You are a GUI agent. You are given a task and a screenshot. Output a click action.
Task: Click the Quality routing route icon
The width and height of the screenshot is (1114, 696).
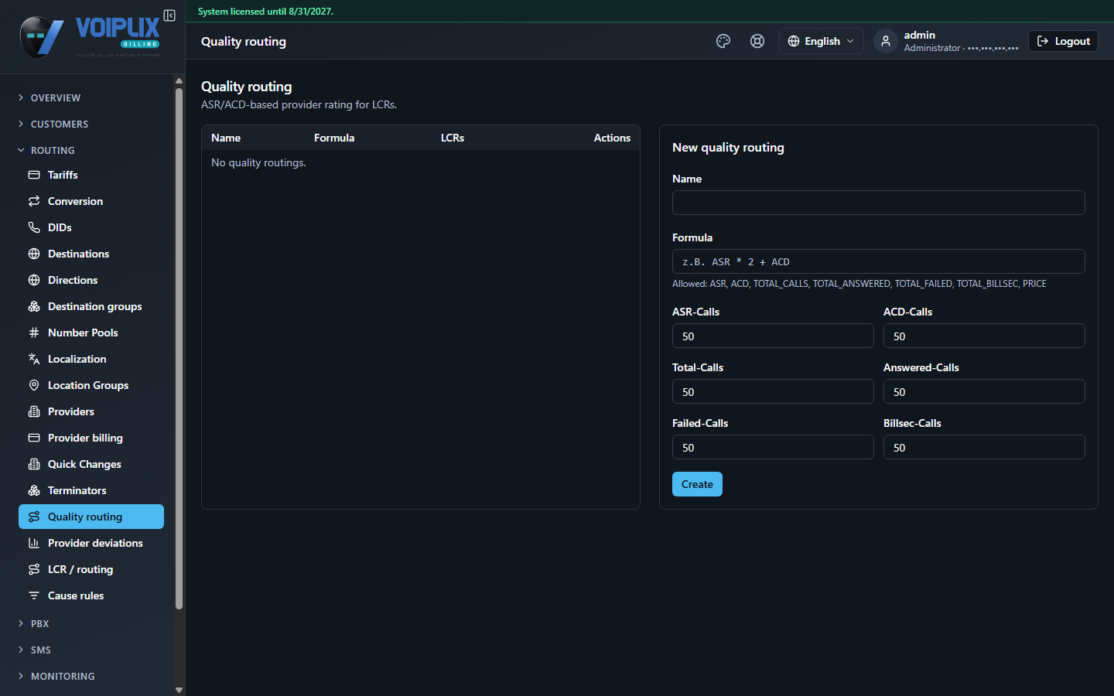pos(34,517)
